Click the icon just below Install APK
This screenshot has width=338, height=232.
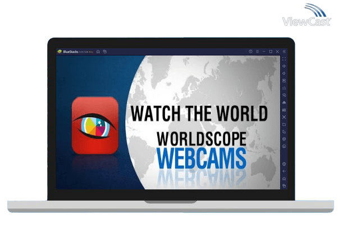(x=284, y=110)
